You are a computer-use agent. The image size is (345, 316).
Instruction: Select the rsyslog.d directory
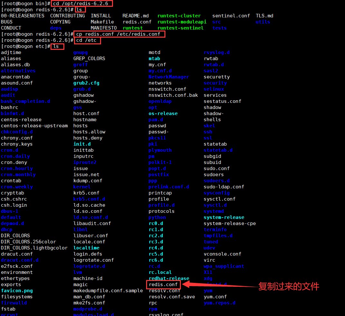click(217, 52)
